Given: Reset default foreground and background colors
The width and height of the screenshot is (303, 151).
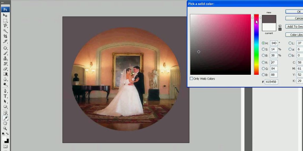Looking at the screenshot, I should [x=3, y=134].
